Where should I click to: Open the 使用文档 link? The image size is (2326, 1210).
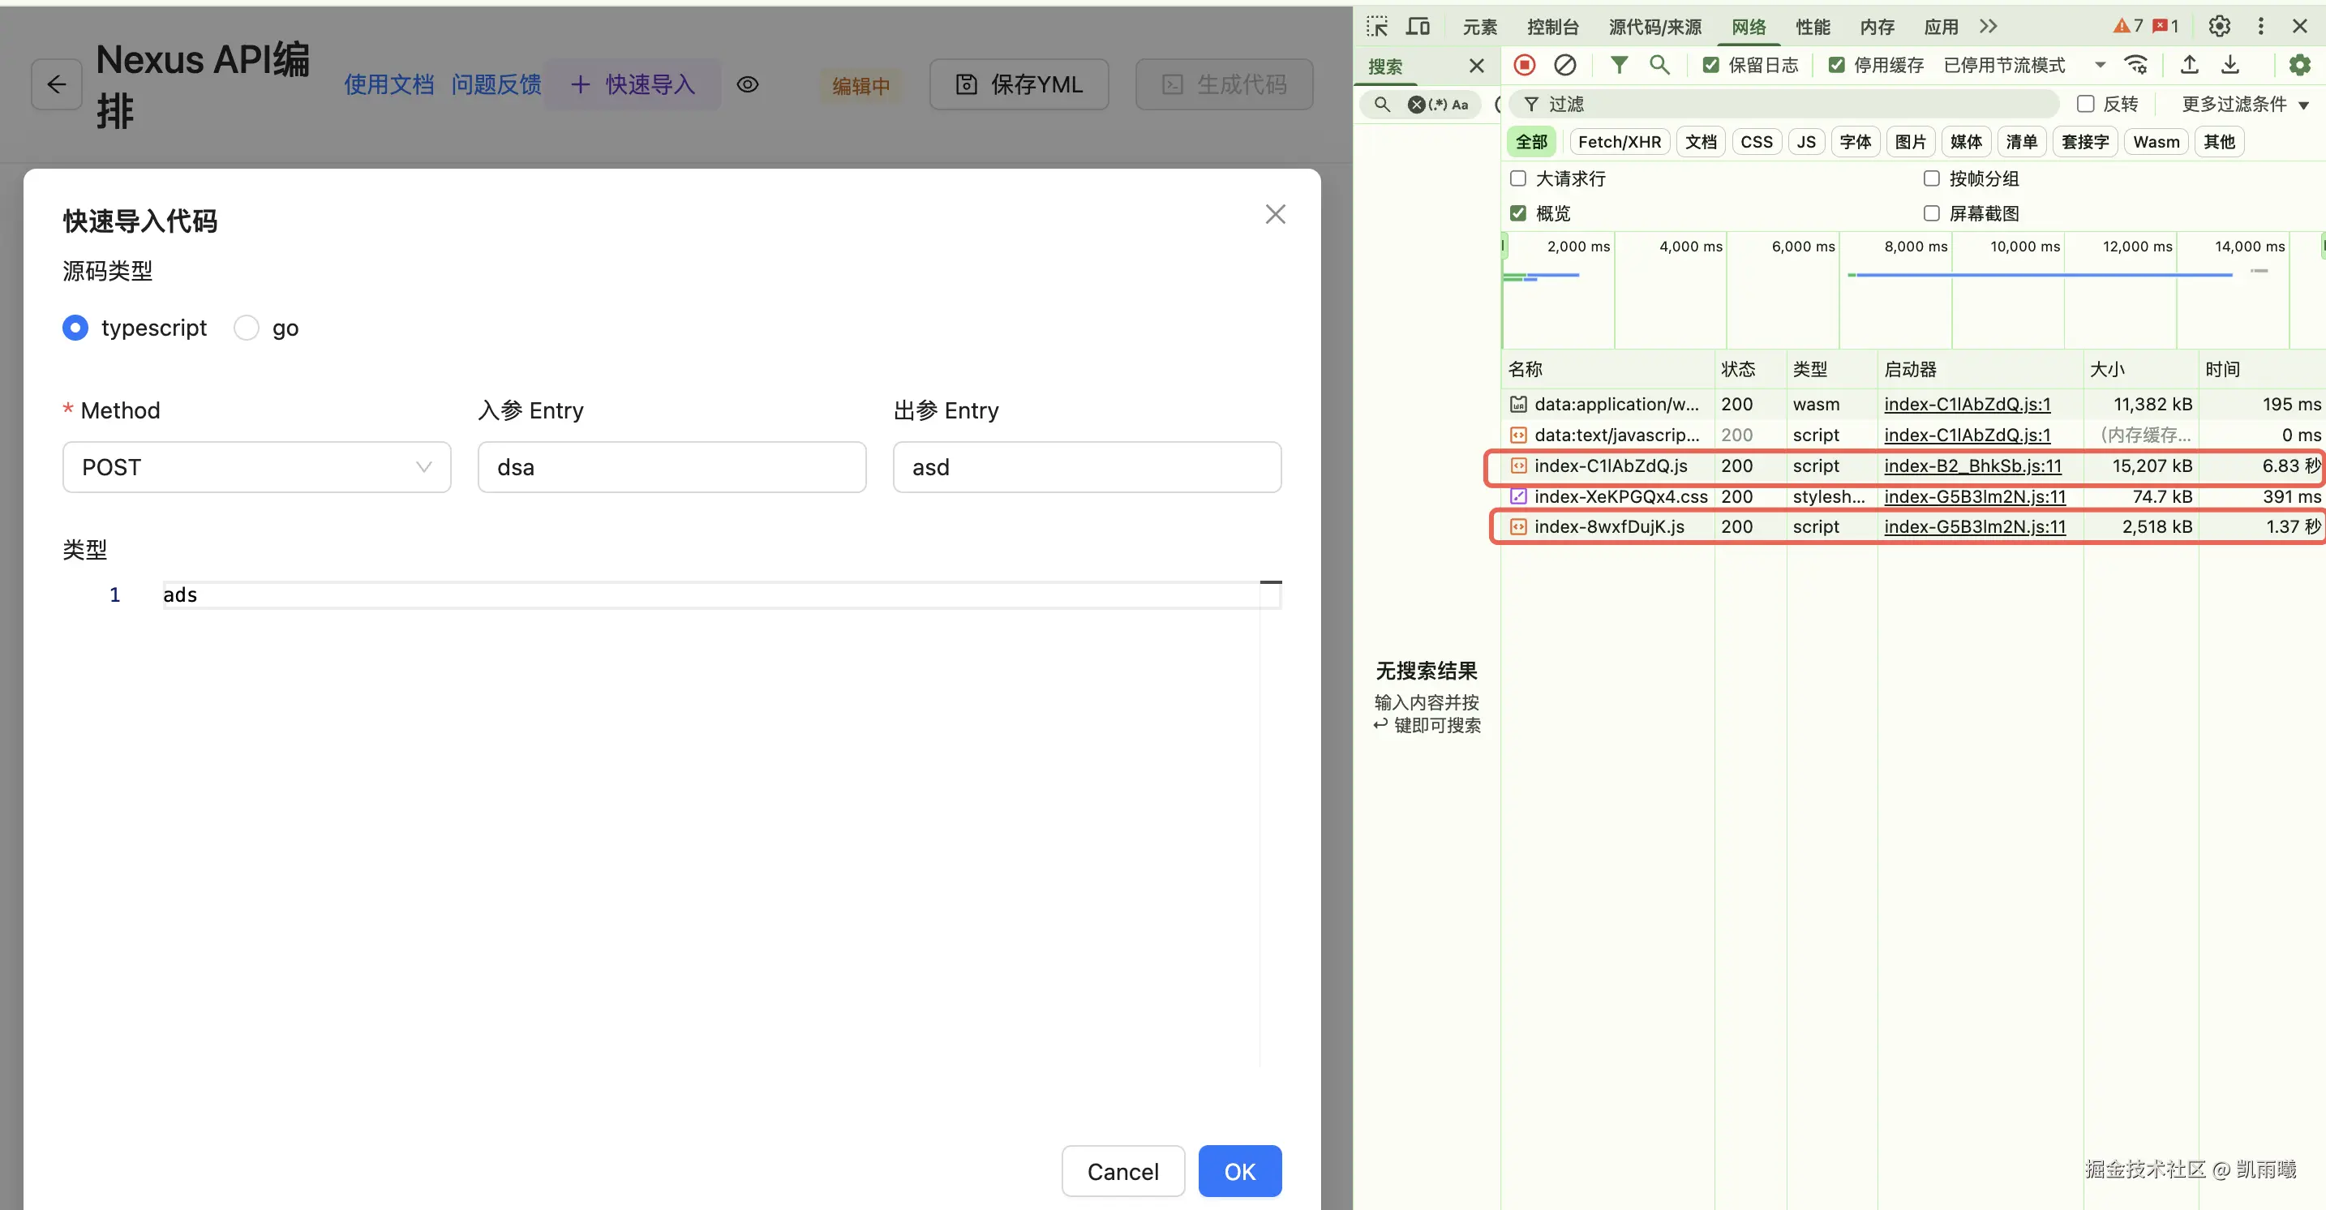(x=388, y=85)
